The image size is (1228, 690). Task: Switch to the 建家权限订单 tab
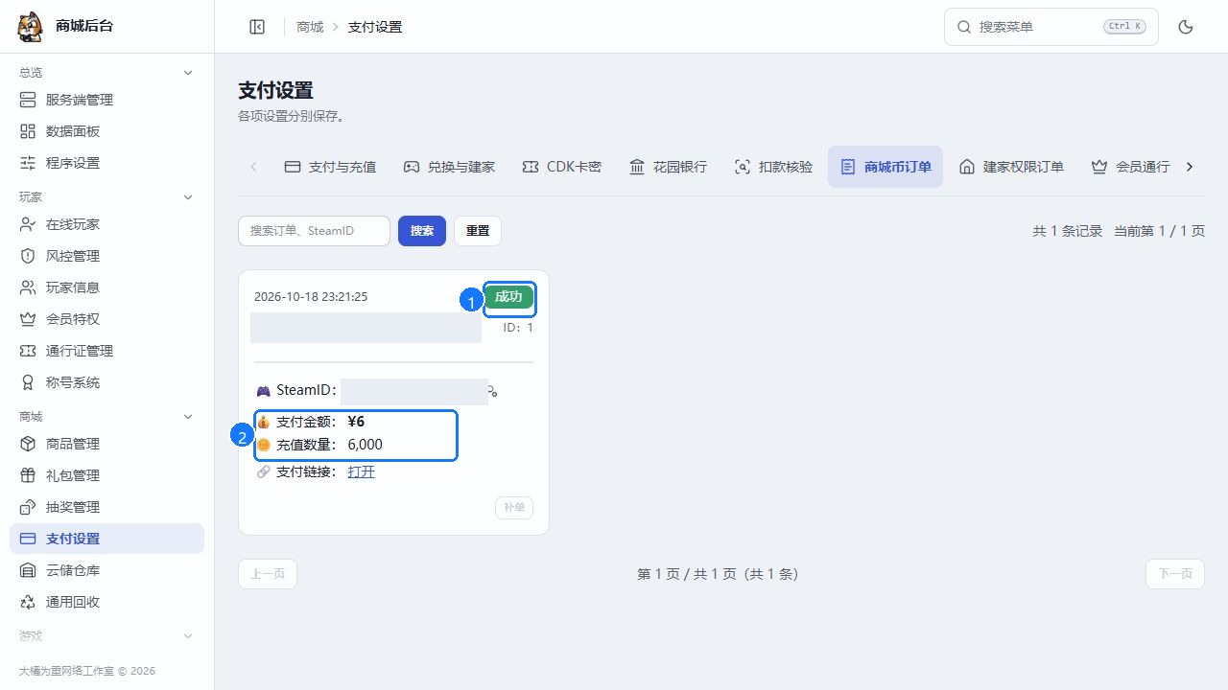(x=1011, y=167)
